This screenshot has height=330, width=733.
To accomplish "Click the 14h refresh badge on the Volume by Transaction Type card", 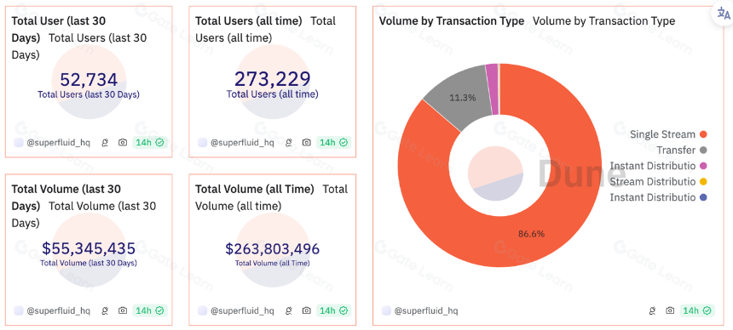I will tap(697, 310).
